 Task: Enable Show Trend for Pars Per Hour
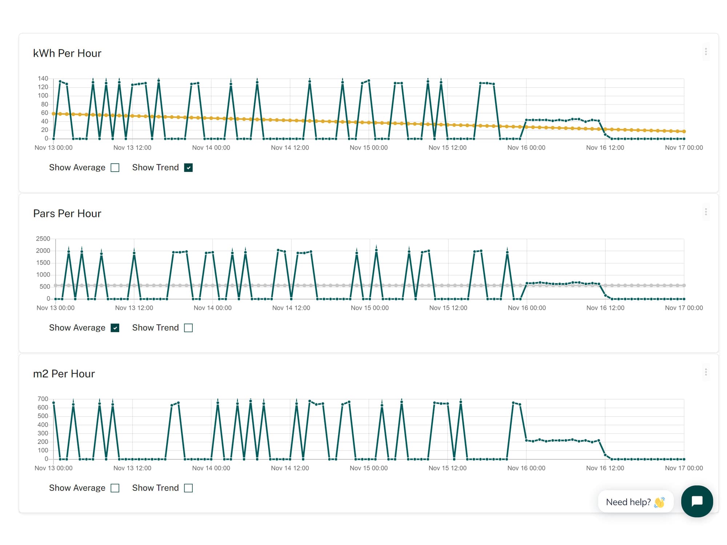[x=188, y=328]
